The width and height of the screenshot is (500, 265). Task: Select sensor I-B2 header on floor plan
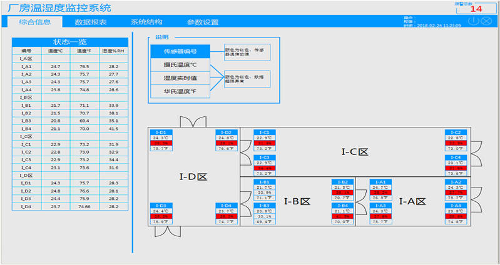point(342,182)
